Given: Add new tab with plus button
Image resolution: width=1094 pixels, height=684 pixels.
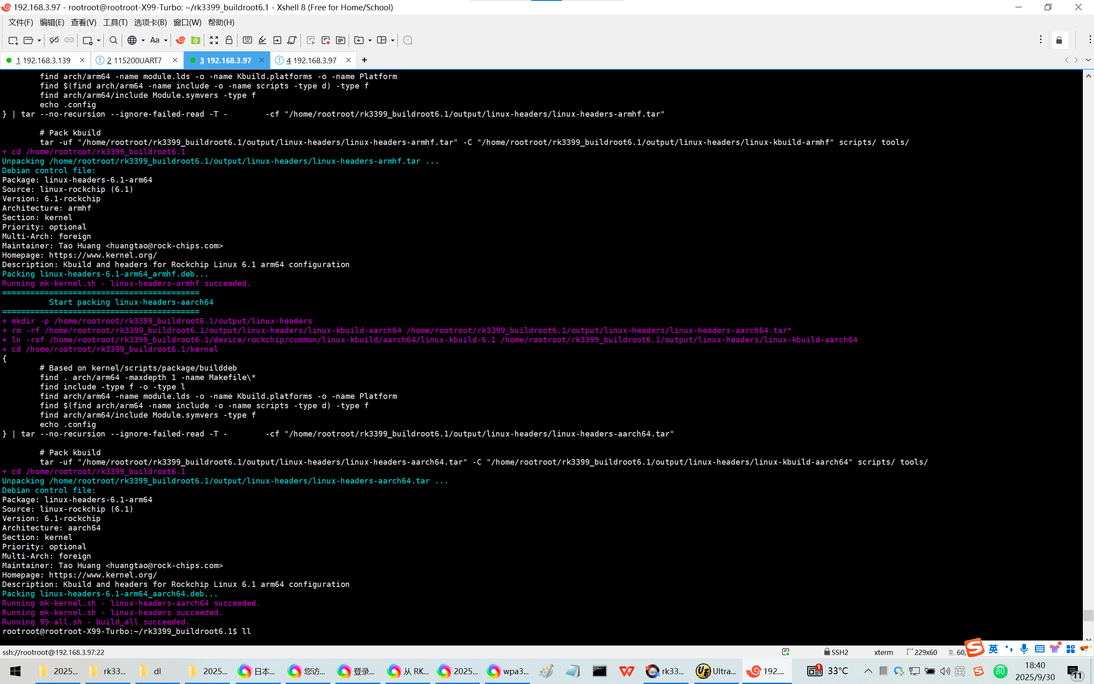Looking at the screenshot, I should tap(365, 60).
